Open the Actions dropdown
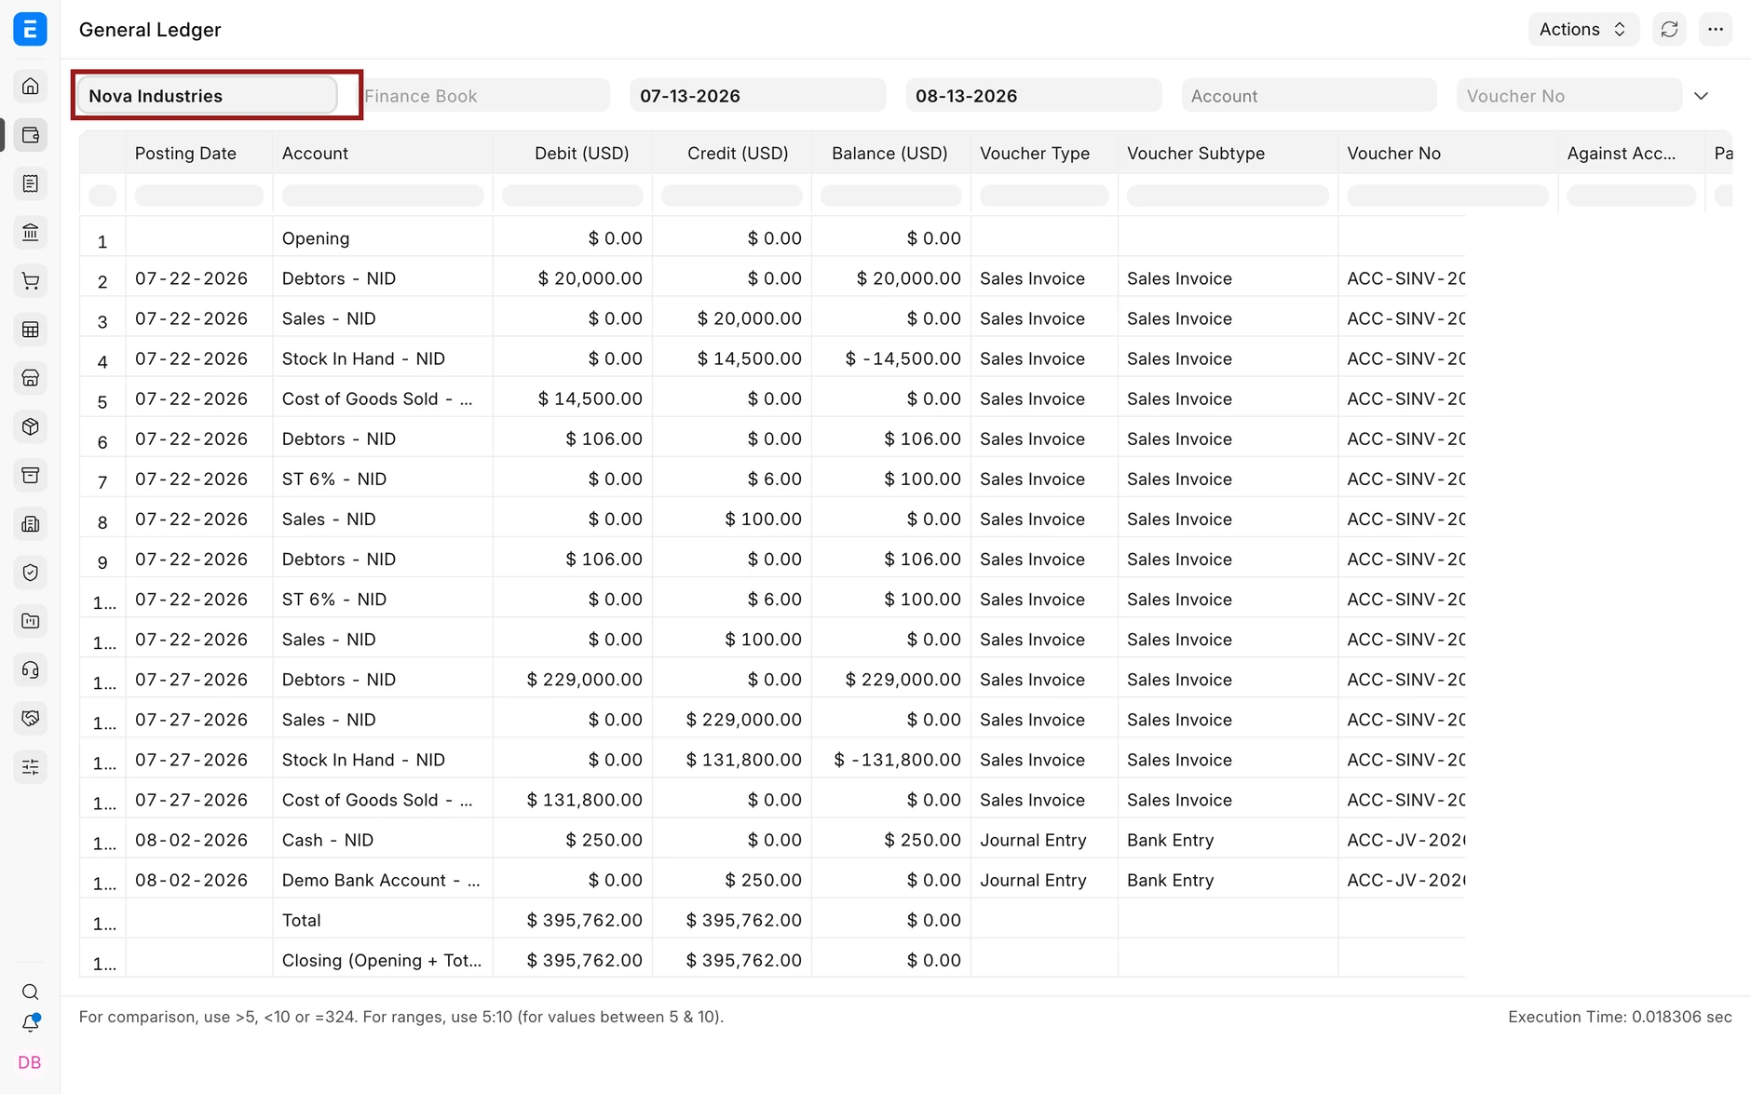This screenshot has width=1751, height=1094. (1583, 30)
